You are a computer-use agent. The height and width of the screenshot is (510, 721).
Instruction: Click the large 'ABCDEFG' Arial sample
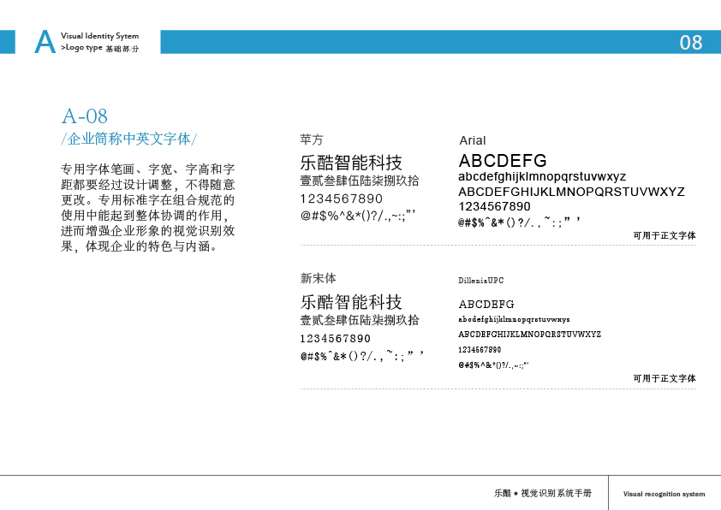503,161
